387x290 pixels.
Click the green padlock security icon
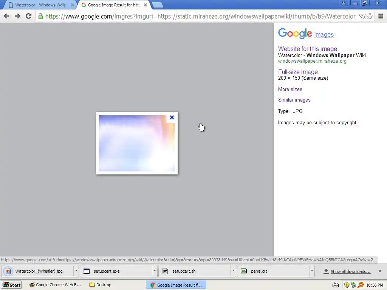[40, 16]
